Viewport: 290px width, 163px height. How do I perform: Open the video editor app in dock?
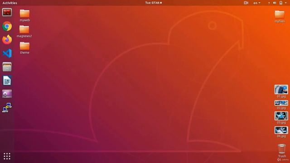point(7,94)
